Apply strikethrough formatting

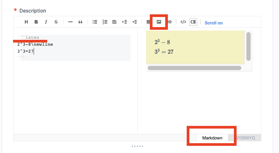coord(56,22)
